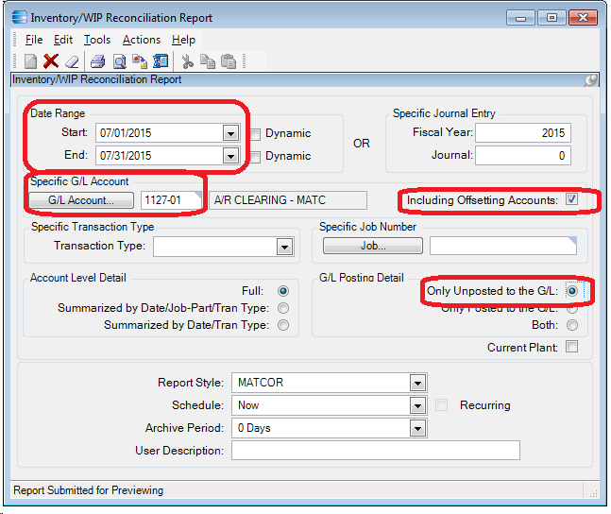Select Summarized by Date/Tran Type option
The height and width of the screenshot is (514, 611).
(x=283, y=325)
